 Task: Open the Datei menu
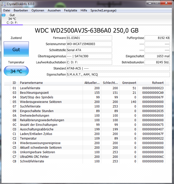click(x=7, y=10)
